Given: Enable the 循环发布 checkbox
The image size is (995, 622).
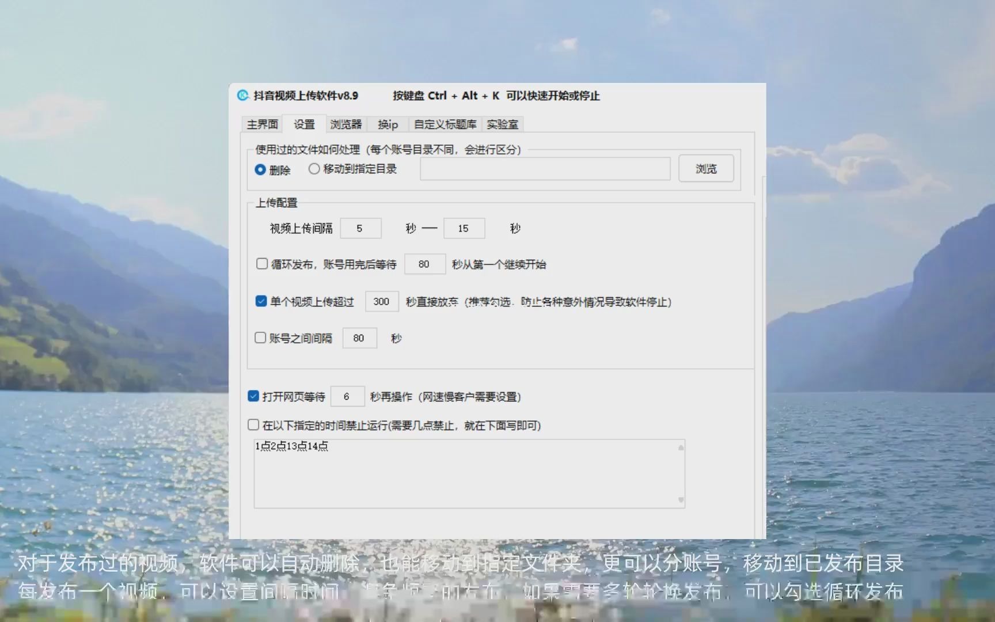Looking at the screenshot, I should (262, 264).
